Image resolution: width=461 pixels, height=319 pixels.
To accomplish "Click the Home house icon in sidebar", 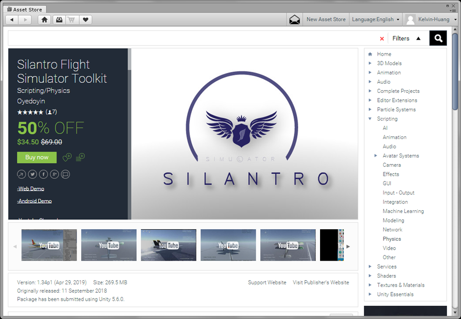I will tap(370, 54).
